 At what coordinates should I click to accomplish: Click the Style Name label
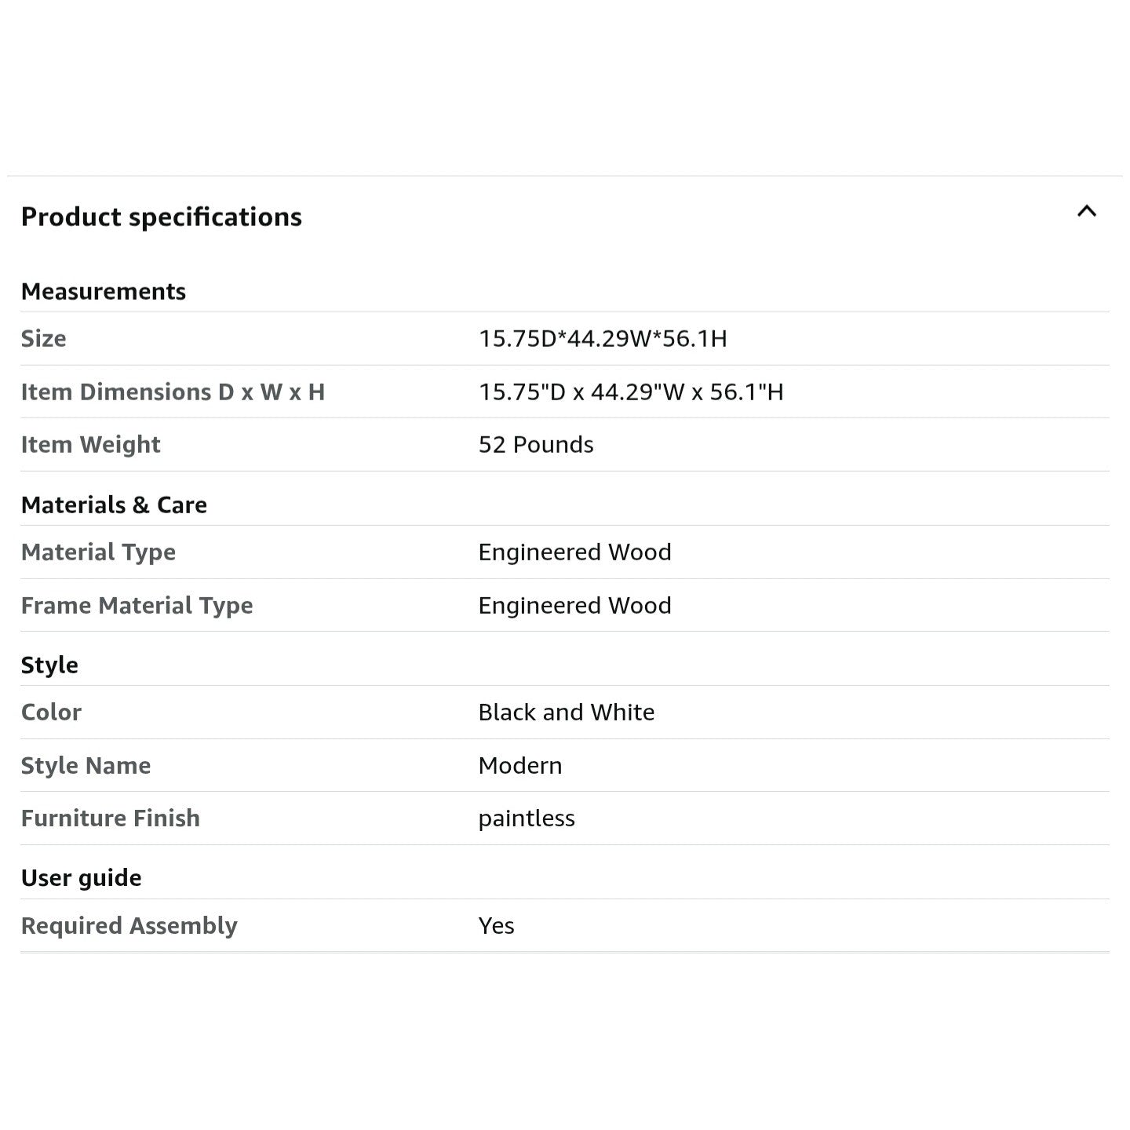tap(86, 765)
